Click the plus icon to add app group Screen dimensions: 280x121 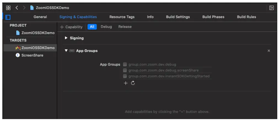click(125, 83)
